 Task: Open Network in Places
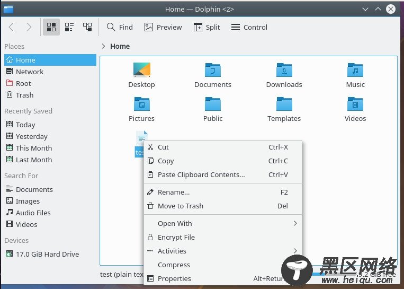(x=50, y=72)
